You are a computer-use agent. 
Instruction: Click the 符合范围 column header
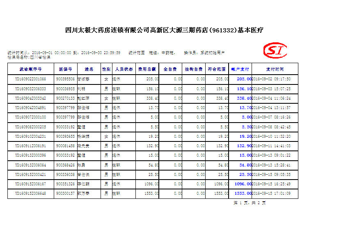tap(217, 69)
